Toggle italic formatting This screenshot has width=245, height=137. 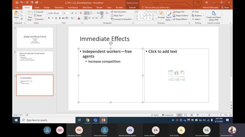click(x=52, y=18)
